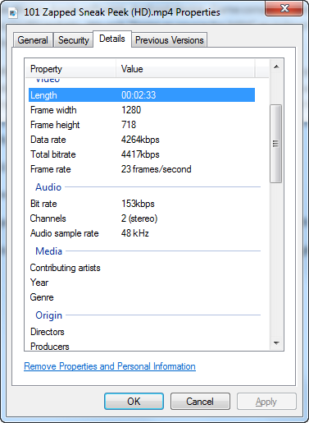Viewport: 309px width, 423px height.
Task: Open Remove Properties and Personal Information link
Action: pyautogui.click(x=110, y=366)
